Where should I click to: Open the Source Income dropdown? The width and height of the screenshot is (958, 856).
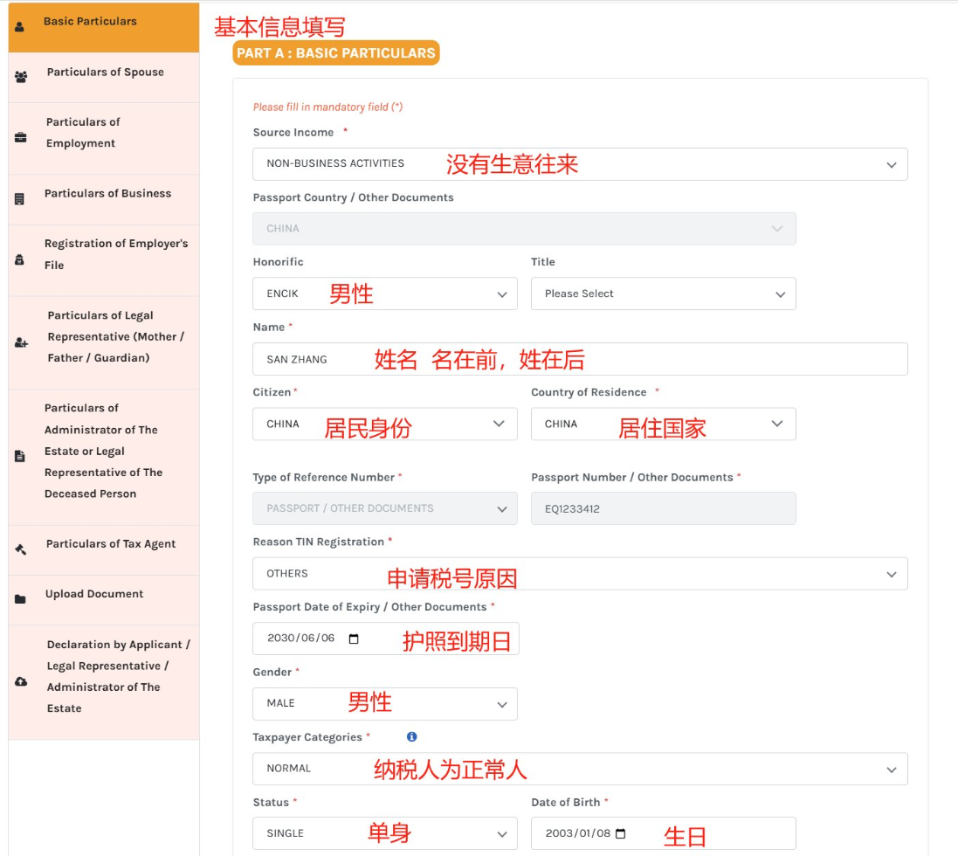coord(580,163)
